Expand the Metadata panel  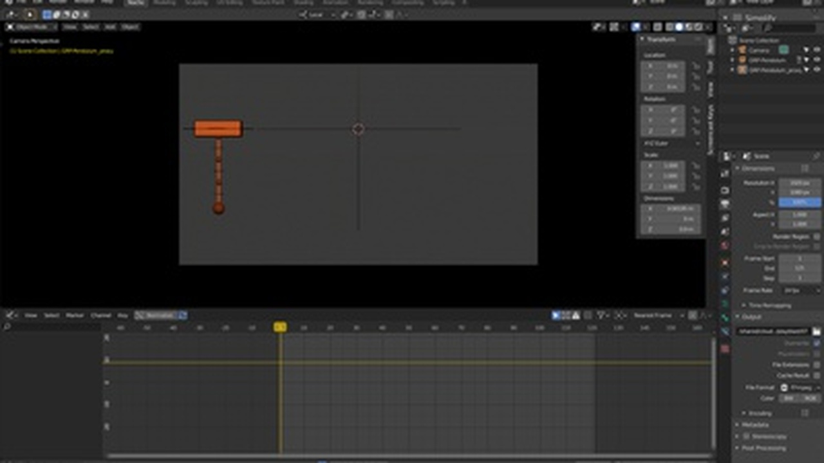point(755,425)
